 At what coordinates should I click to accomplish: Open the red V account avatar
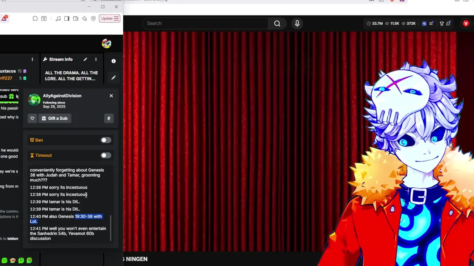pyautogui.click(x=466, y=23)
